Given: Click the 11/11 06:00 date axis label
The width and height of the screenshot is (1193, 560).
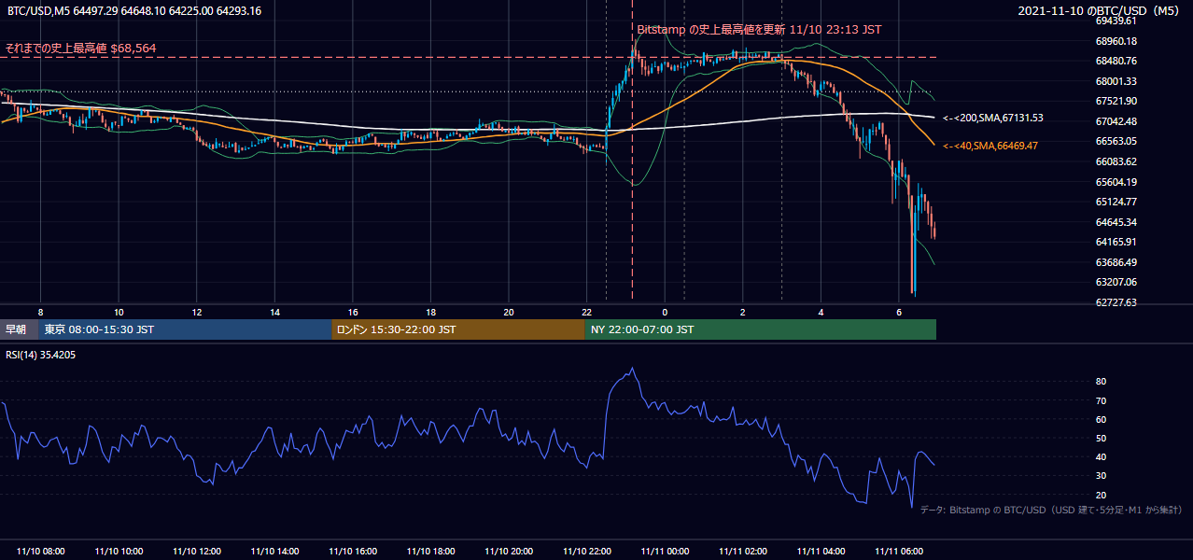Looking at the screenshot, I should click(899, 552).
